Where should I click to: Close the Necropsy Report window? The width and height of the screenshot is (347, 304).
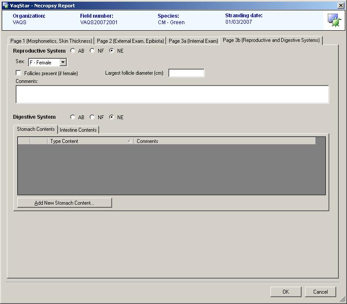[x=341, y=6]
